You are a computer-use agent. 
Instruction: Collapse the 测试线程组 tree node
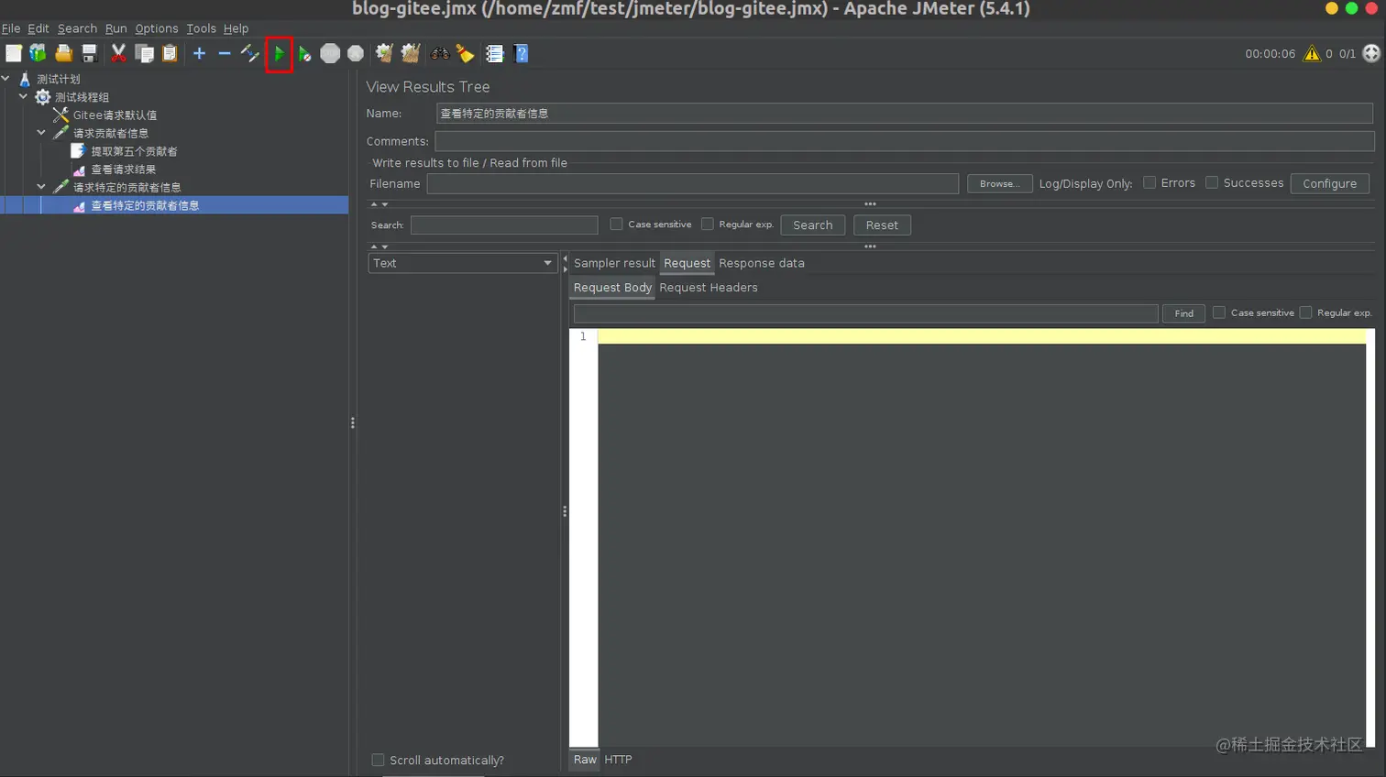[x=24, y=96]
